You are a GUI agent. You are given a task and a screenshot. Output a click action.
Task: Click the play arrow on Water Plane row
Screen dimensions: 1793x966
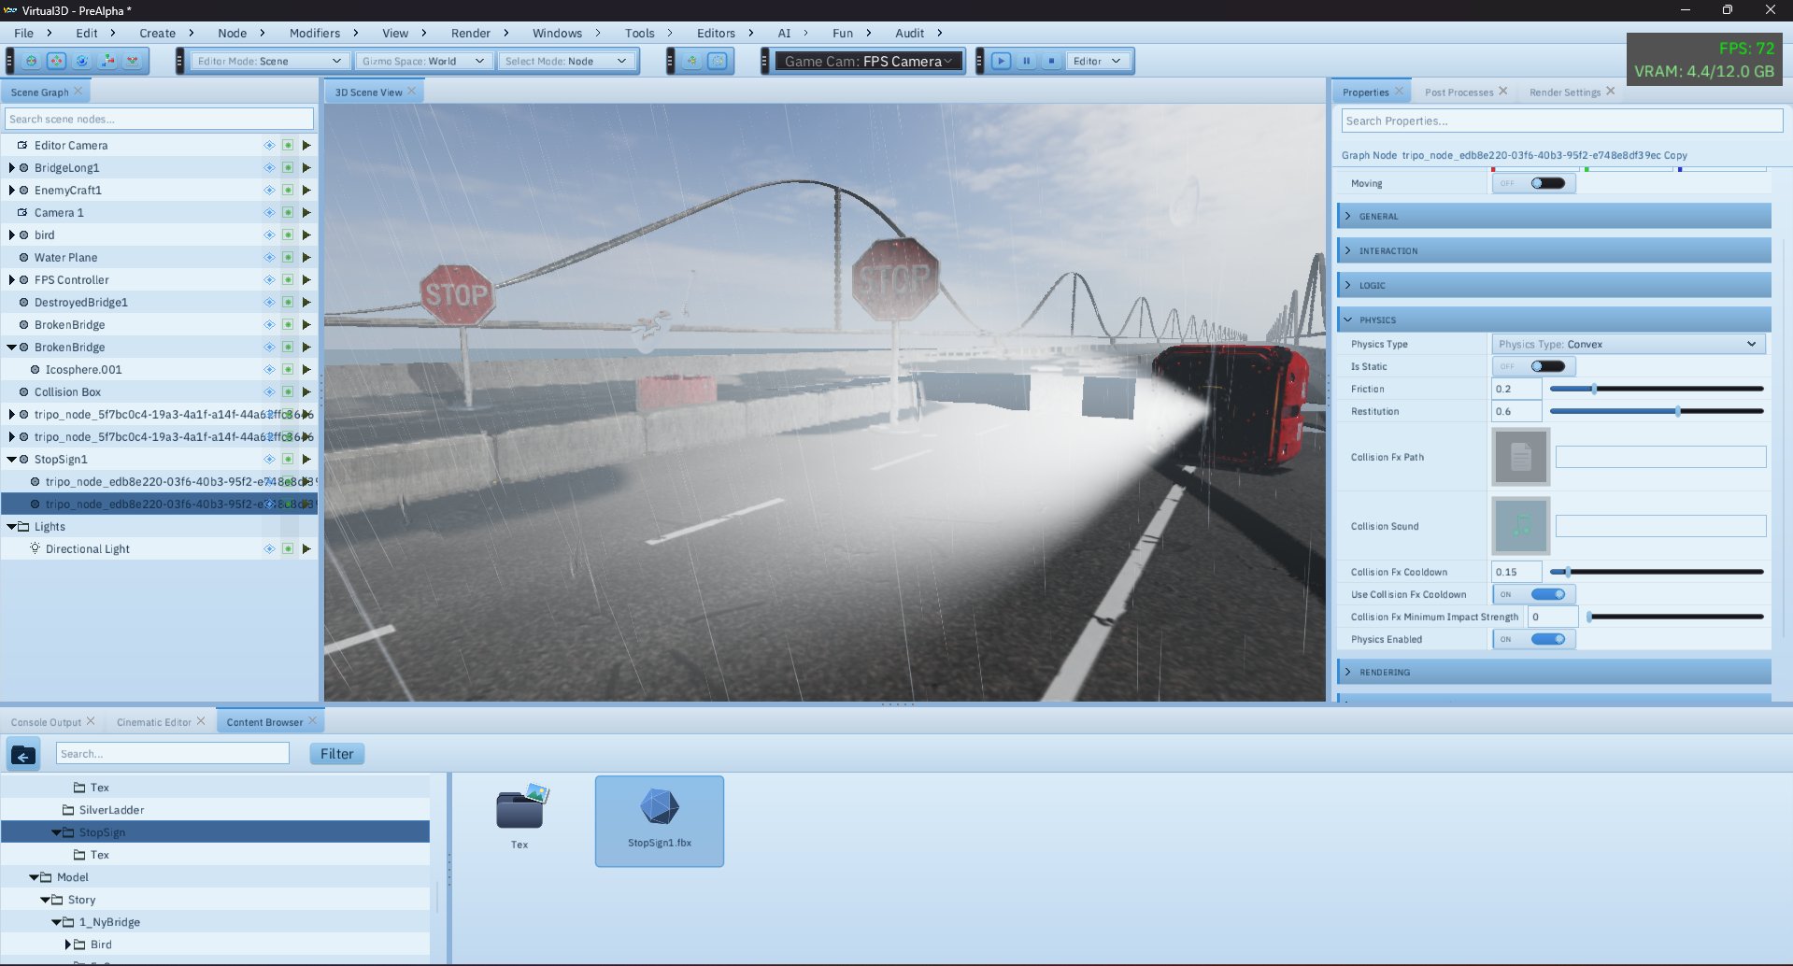(306, 257)
